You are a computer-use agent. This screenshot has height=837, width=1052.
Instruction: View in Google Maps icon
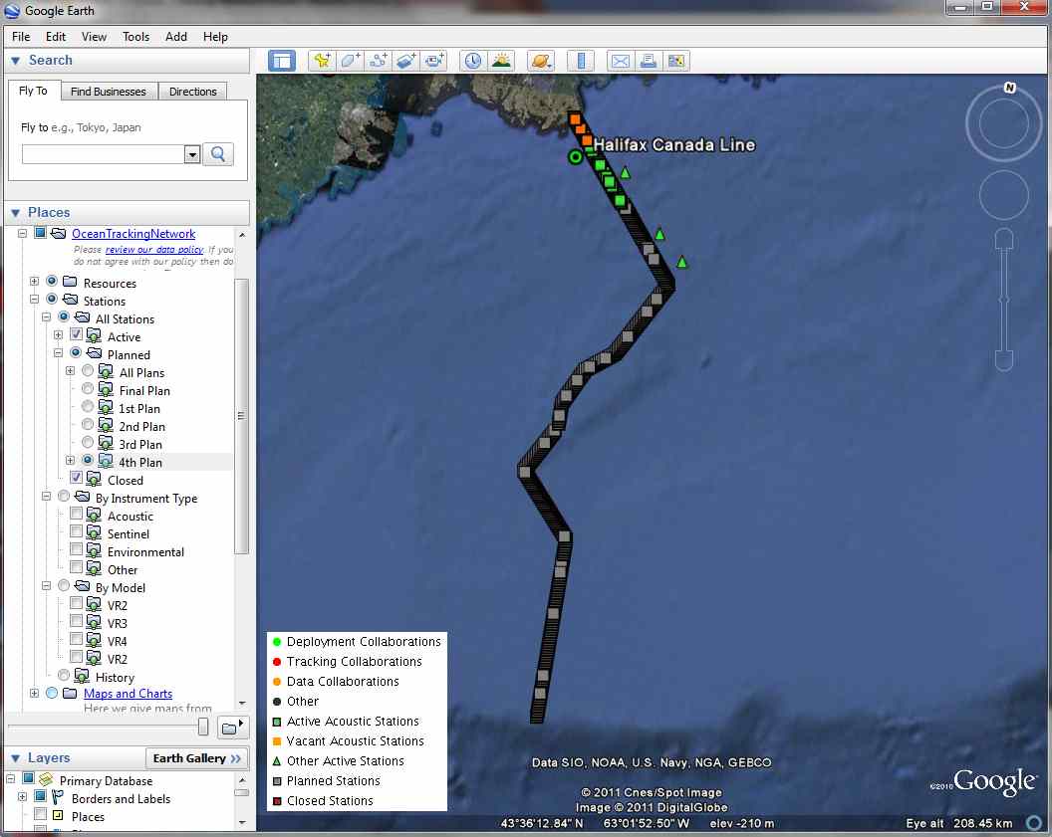676,61
